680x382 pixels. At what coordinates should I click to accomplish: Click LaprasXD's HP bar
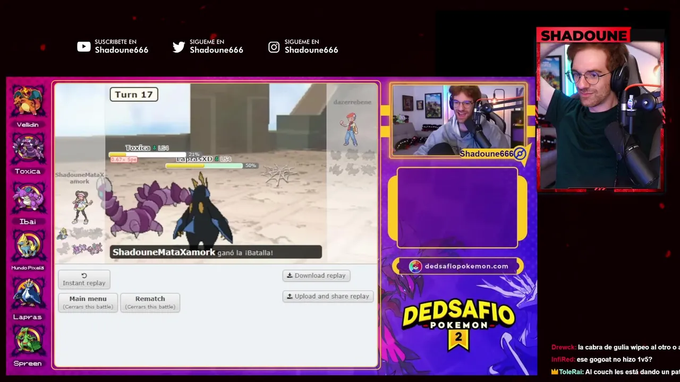pos(204,166)
